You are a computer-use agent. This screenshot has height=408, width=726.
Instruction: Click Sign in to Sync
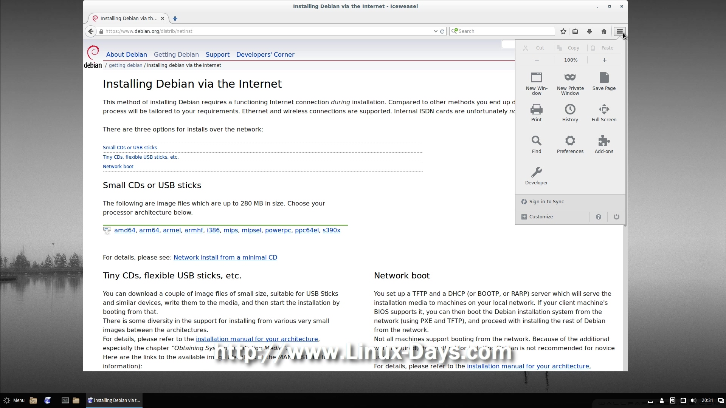(x=570, y=202)
